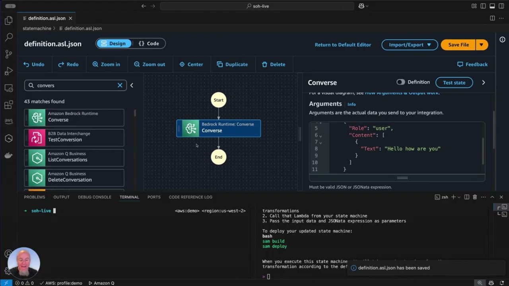Open the Source Control view
The width and height of the screenshot is (509, 286).
(x=8, y=54)
